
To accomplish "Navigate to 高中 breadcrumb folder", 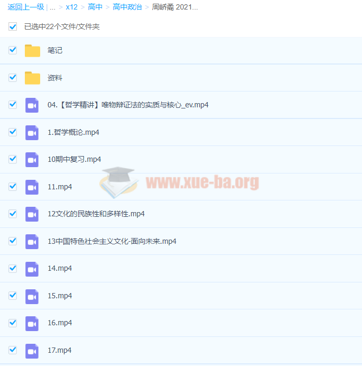I will (x=95, y=7).
